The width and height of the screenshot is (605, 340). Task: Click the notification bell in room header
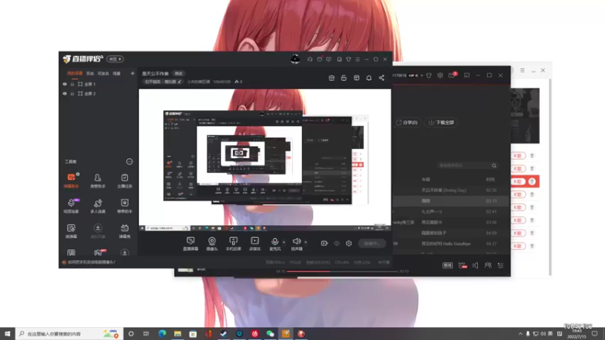368,78
